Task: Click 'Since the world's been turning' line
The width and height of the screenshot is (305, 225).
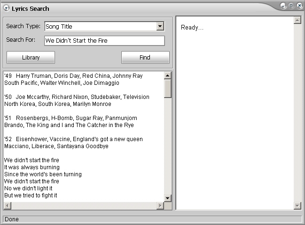Action: [43, 174]
